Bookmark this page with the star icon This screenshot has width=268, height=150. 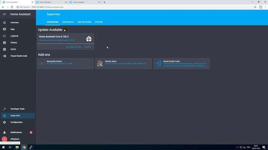[x=255, y=7]
